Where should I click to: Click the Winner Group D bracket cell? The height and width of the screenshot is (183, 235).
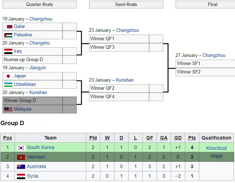tap(33, 101)
